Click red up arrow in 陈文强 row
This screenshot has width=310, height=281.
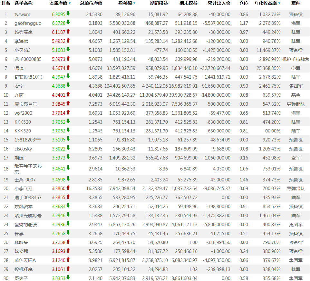[68, 250]
